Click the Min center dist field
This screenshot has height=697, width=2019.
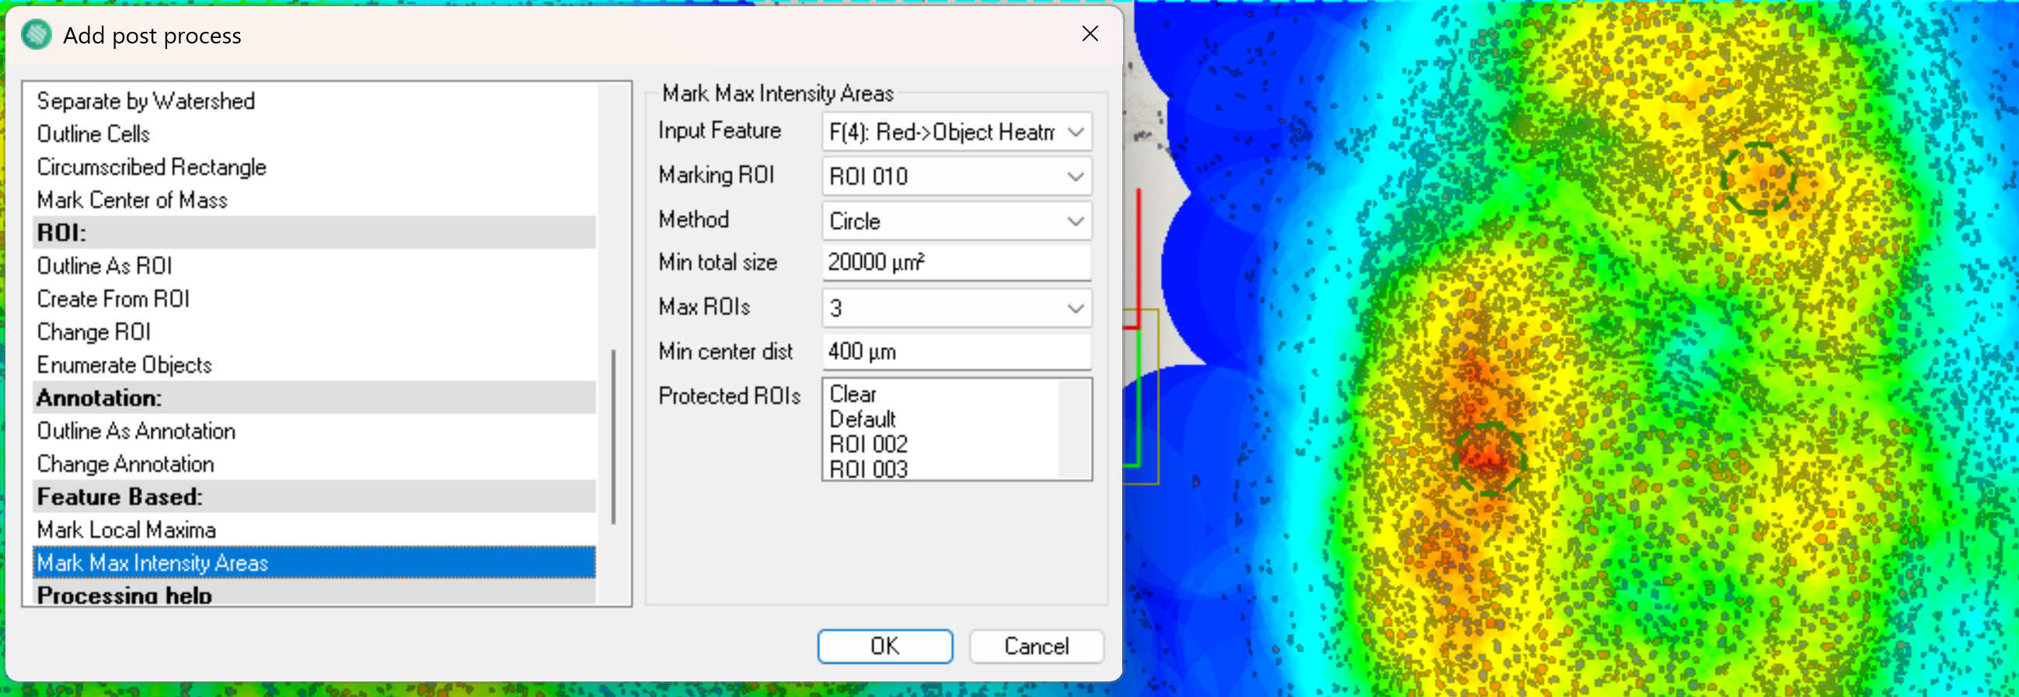tap(956, 352)
